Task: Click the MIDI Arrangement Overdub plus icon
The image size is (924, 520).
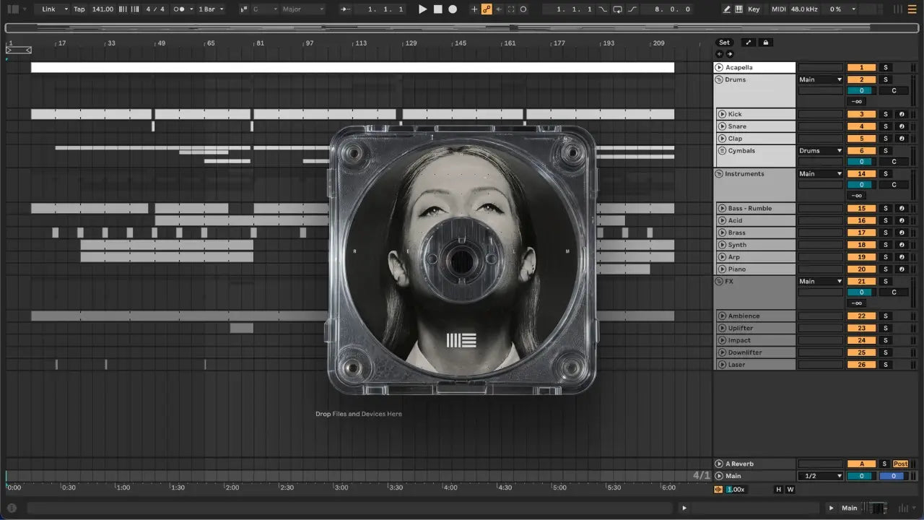Action: 474,9
